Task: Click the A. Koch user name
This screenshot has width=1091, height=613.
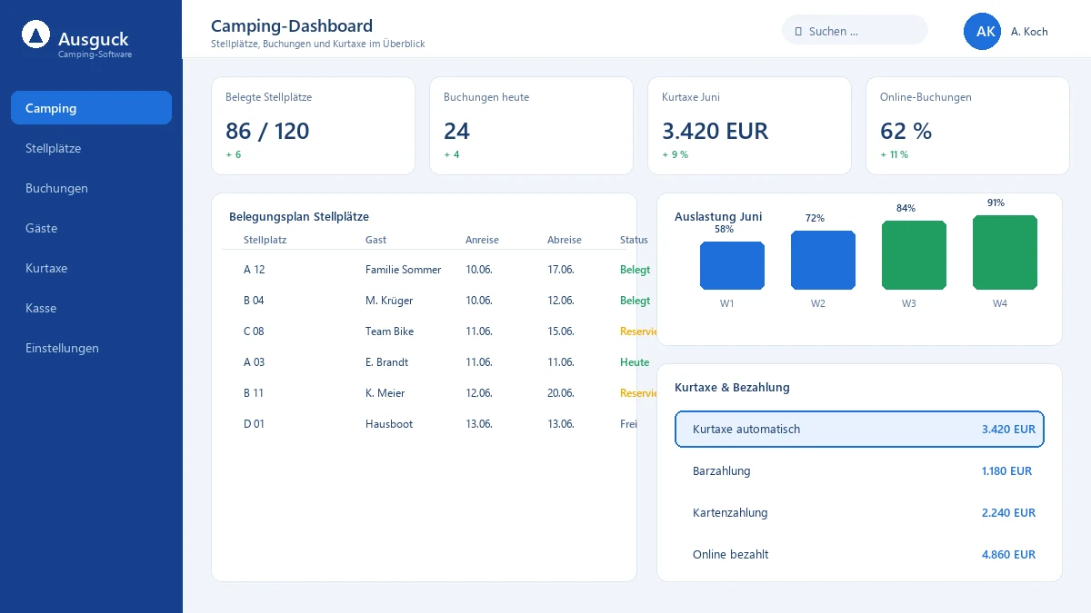Action: coord(1029,31)
